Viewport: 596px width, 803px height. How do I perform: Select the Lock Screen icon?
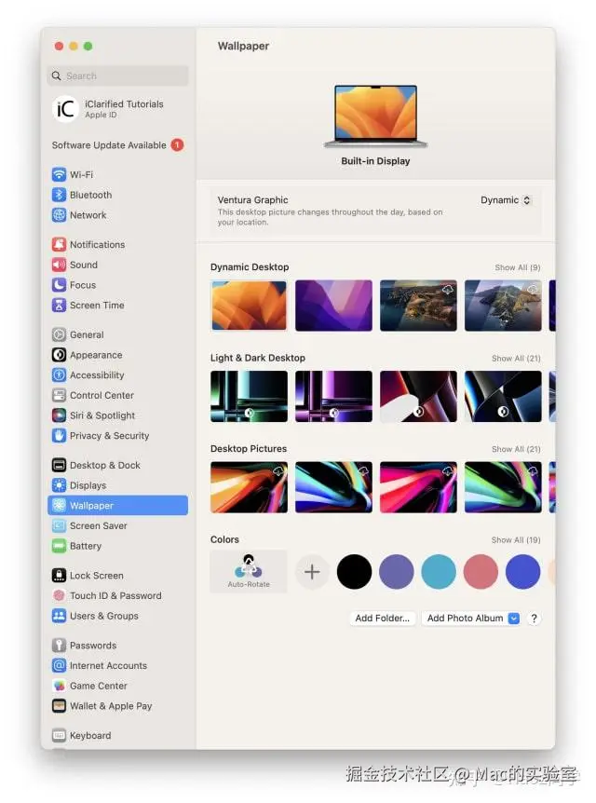59,576
